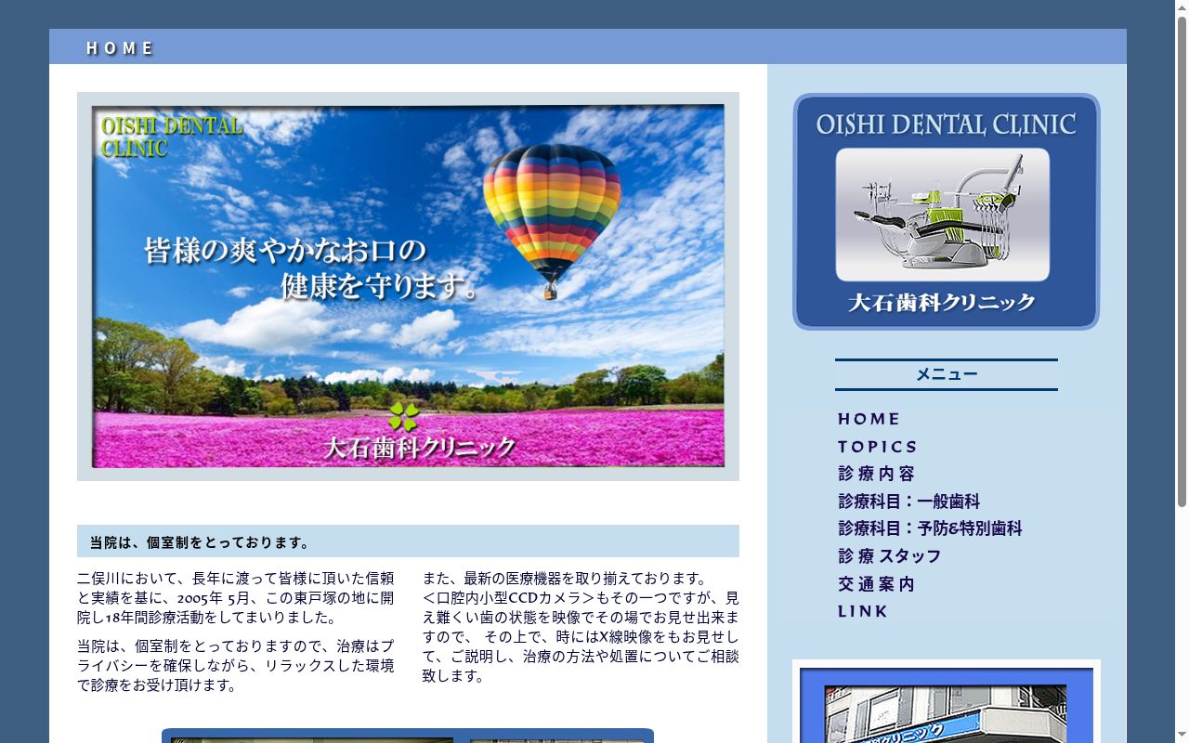Screen dimensions: 1189x743
Task: Click banner slogan 皆様の爽やかなお口の
Action: [284, 251]
